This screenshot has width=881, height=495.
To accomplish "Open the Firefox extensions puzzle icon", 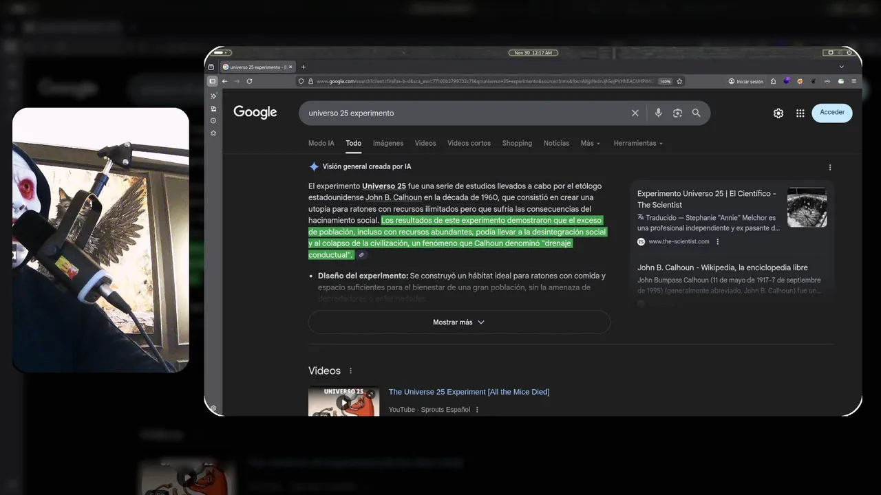I will [x=773, y=81].
